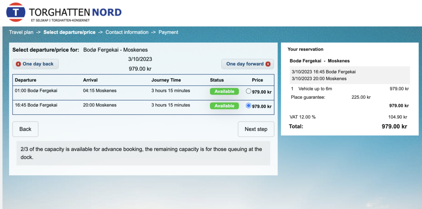Select the 01:00 Bodø Fergekai departure radio button
This screenshot has width=422, height=209.
pyautogui.click(x=248, y=91)
